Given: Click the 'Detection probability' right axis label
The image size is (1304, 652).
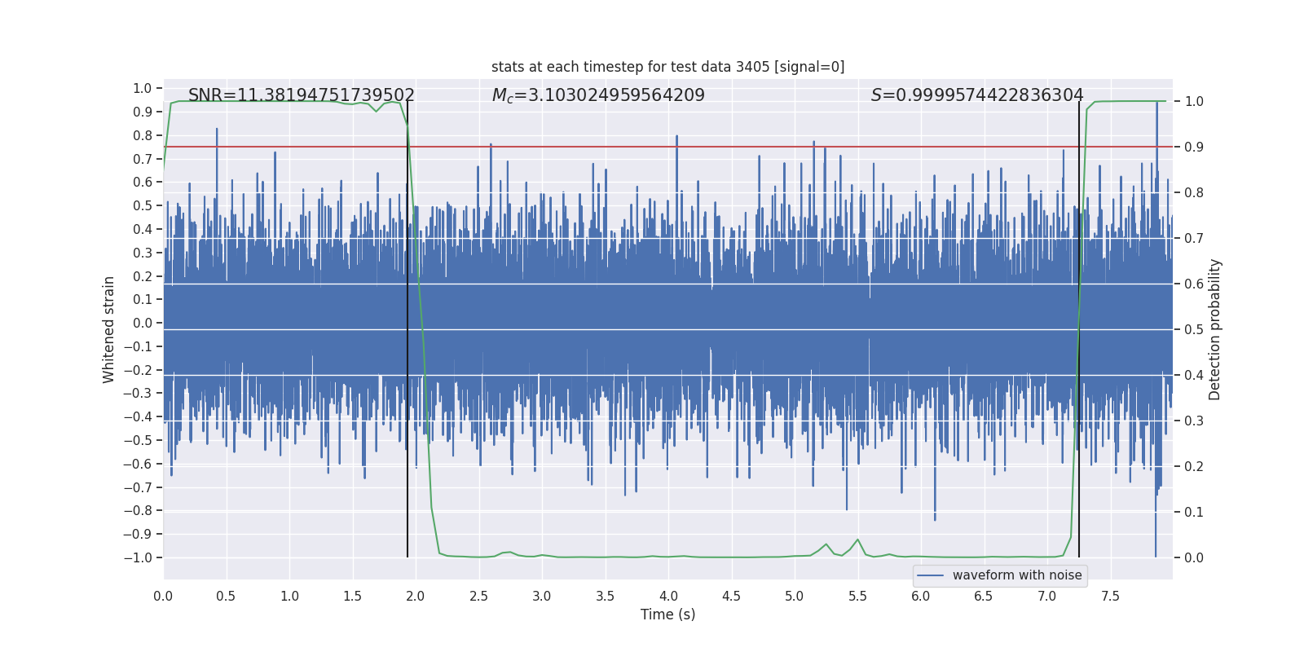Looking at the screenshot, I should pyautogui.click(x=1214, y=329).
